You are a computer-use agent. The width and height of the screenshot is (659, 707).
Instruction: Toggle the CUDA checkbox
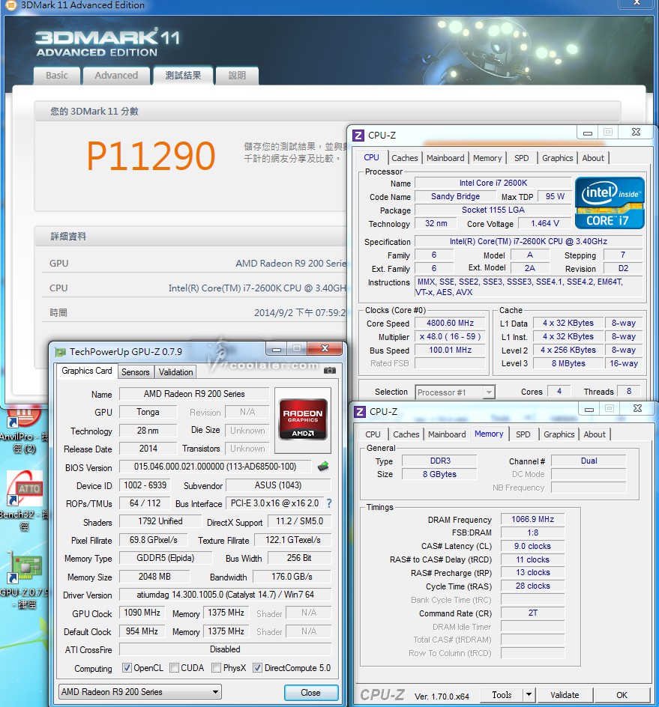tap(174, 668)
